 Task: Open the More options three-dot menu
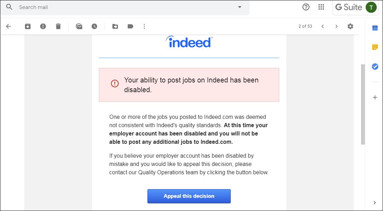tap(145, 26)
